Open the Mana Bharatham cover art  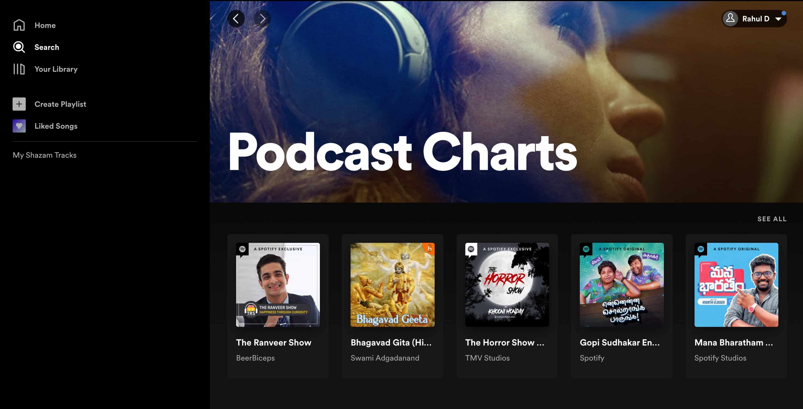(736, 285)
